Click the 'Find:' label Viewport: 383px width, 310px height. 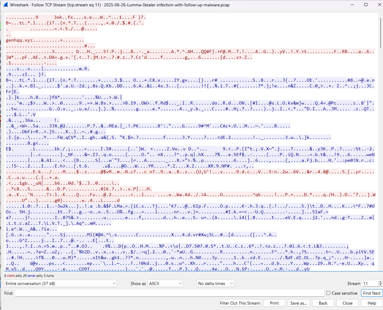point(9,293)
